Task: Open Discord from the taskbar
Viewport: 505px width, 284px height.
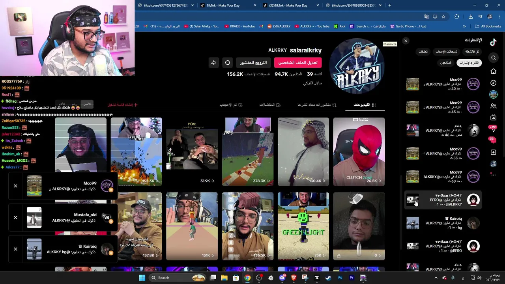Action: click(282, 278)
